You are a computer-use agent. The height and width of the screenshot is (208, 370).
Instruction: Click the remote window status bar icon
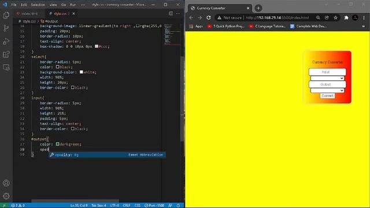(4, 206)
